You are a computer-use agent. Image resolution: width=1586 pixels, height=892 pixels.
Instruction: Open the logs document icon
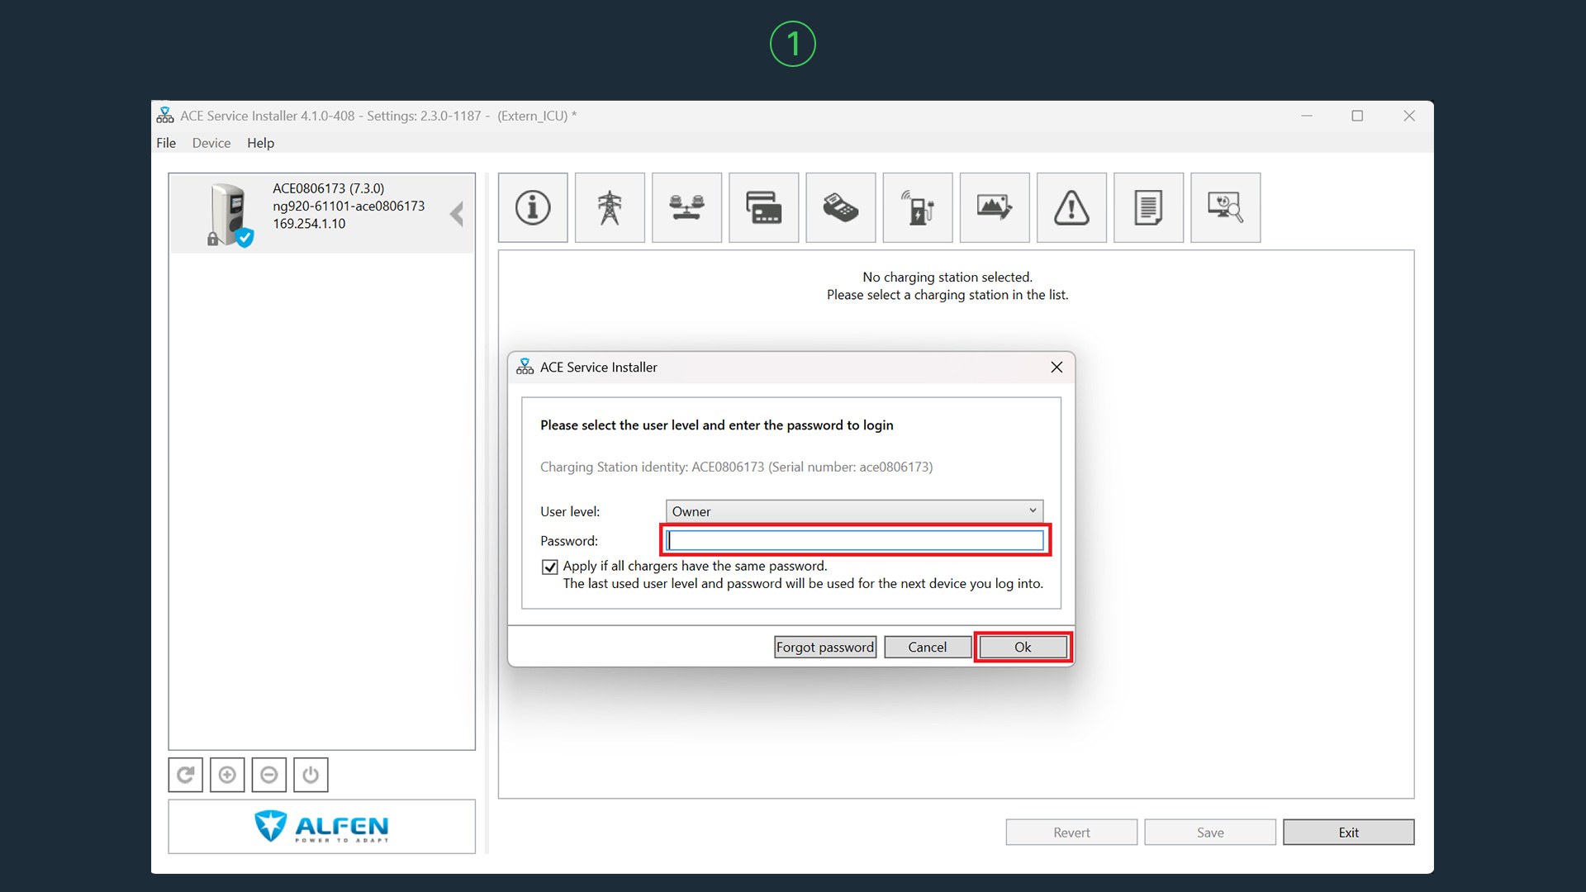point(1148,207)
